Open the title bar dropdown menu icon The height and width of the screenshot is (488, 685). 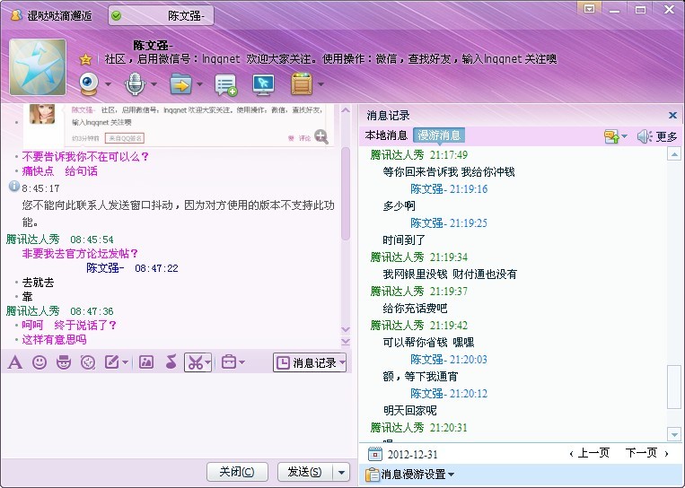point(589,9)
